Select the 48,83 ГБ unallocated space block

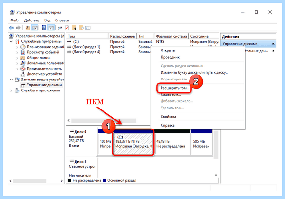172,144
